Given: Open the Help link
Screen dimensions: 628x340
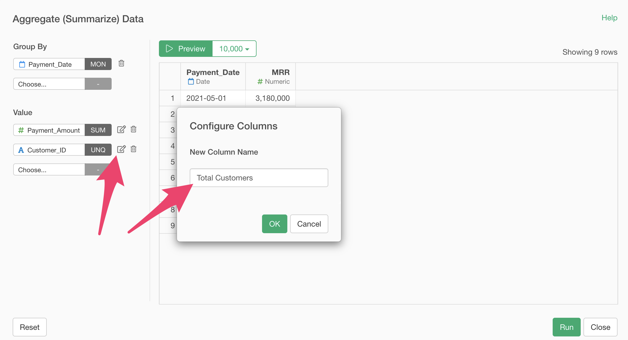Looking at the screenshot, I should pyautogui.click(x=609, y=18).
